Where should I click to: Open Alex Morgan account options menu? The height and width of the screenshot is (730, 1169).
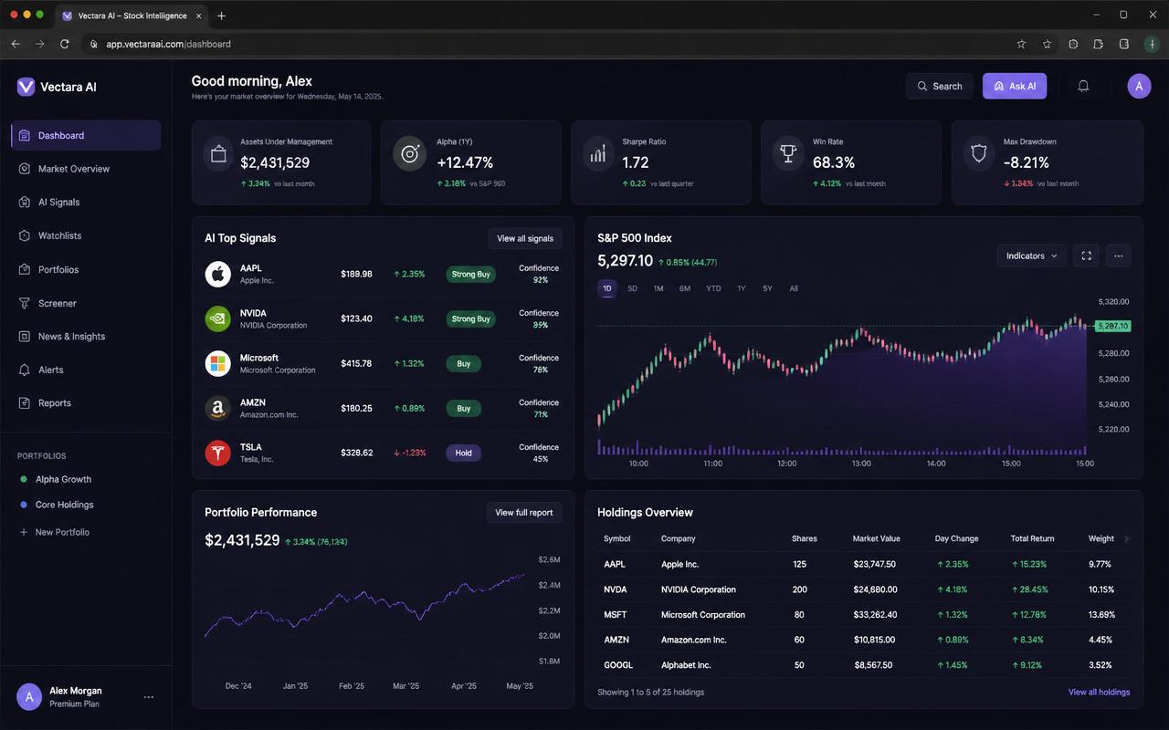pos(149,697)
